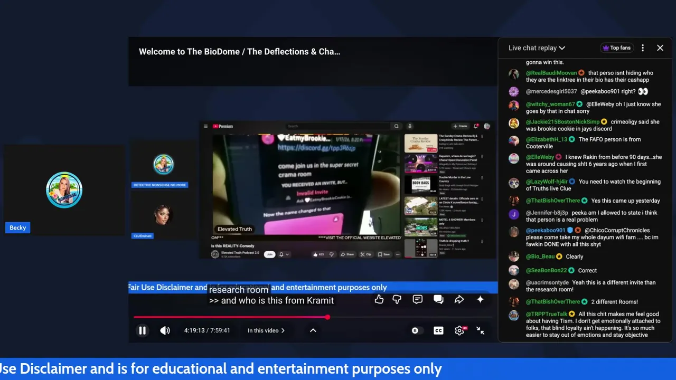Open player settings gear with HD badge
The image size is (676, 380).
click(x=459, y=330)
